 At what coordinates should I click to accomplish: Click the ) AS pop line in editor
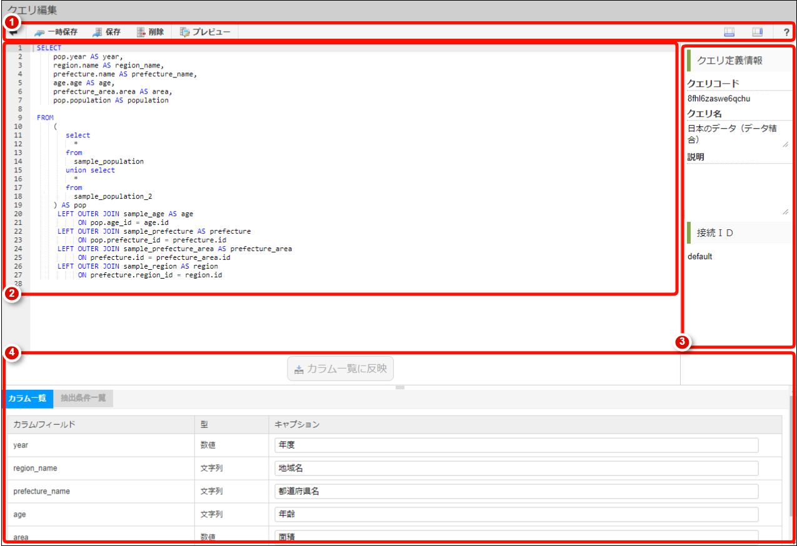coord(70,205)
